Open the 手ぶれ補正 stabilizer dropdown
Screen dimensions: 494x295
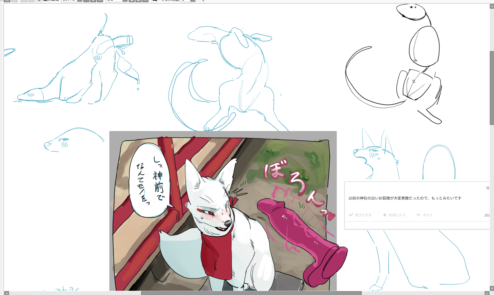193,1
